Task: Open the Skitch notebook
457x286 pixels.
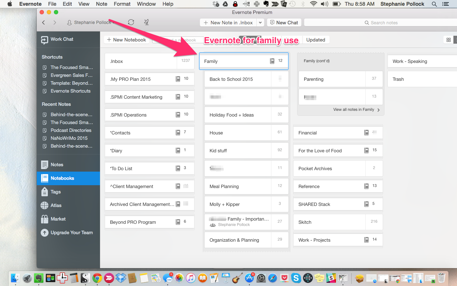Action: (x=338, y=222)
